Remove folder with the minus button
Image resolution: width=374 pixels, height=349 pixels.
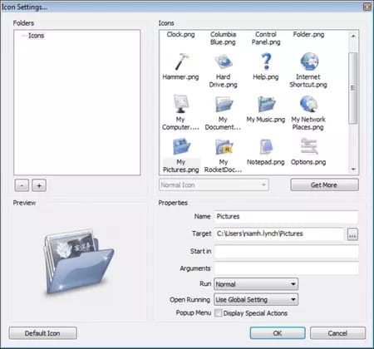pos(22,185)
